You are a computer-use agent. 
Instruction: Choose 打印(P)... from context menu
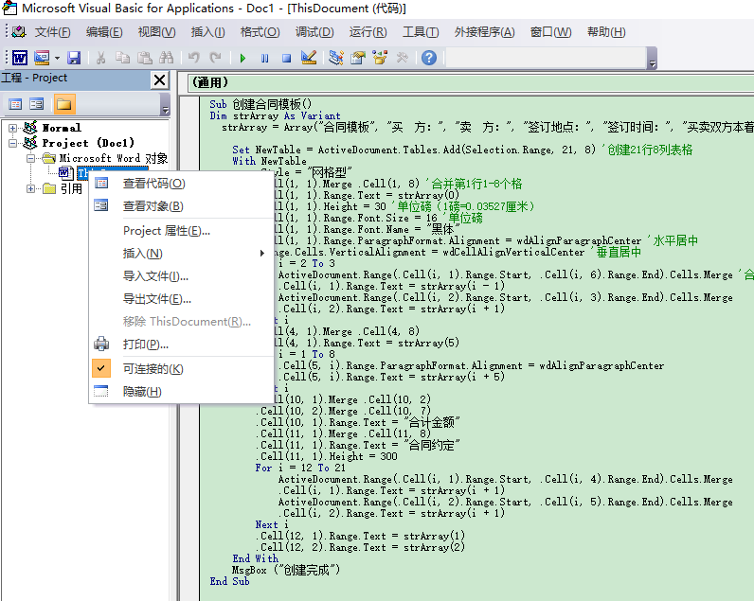pyautogui.click(x=181, y=345)
